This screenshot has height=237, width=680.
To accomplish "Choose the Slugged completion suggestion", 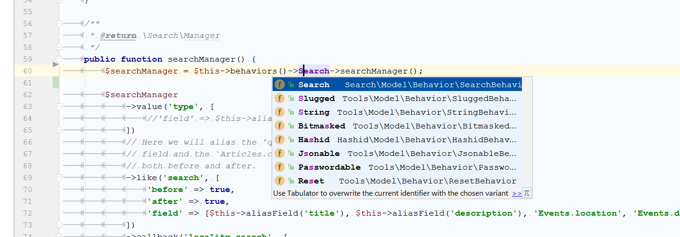I will pyautogui.click(x=397, y=99).
